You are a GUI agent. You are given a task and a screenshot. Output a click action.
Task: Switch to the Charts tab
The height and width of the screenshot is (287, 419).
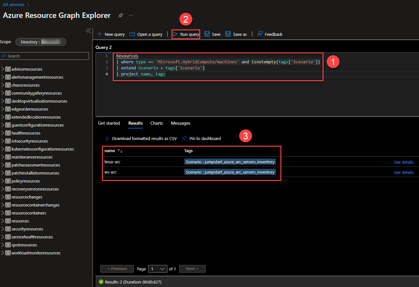[x=156, y=123]
